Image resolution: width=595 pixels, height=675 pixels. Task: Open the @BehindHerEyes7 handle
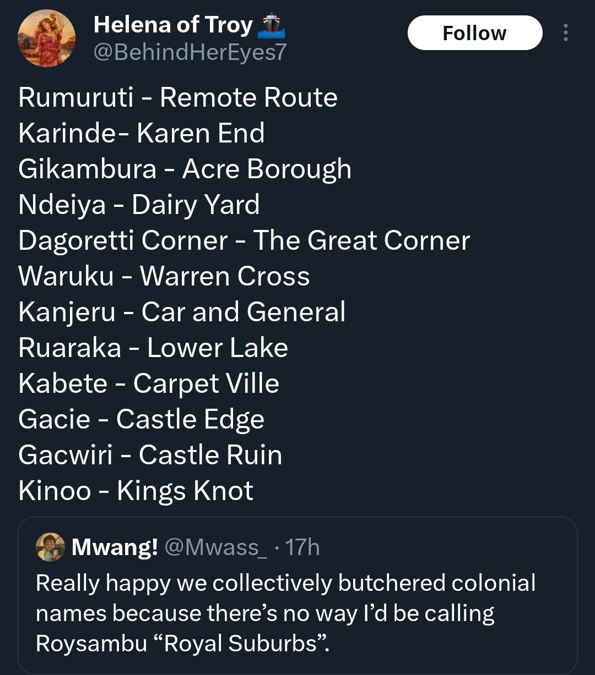pos(190,52)
